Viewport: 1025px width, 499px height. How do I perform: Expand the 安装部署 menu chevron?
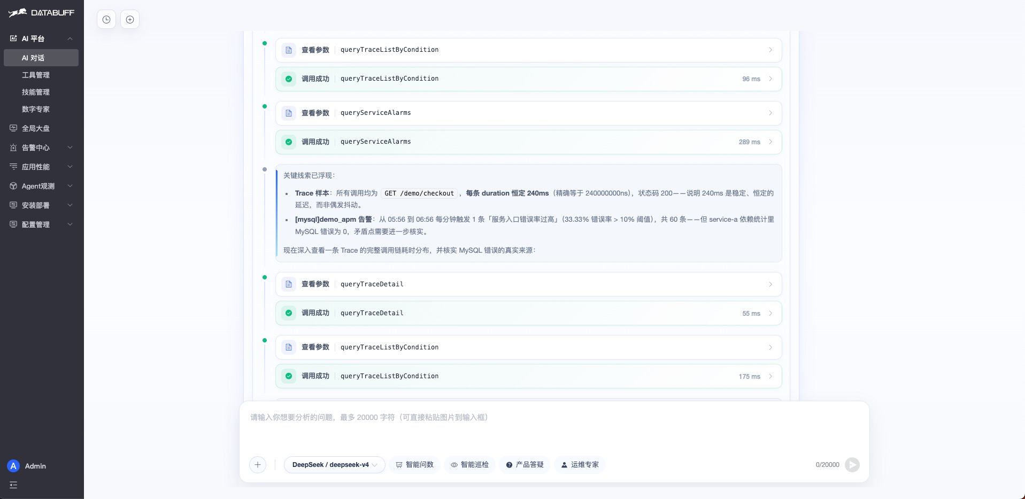pyautogui.click(x=70, y=205)
